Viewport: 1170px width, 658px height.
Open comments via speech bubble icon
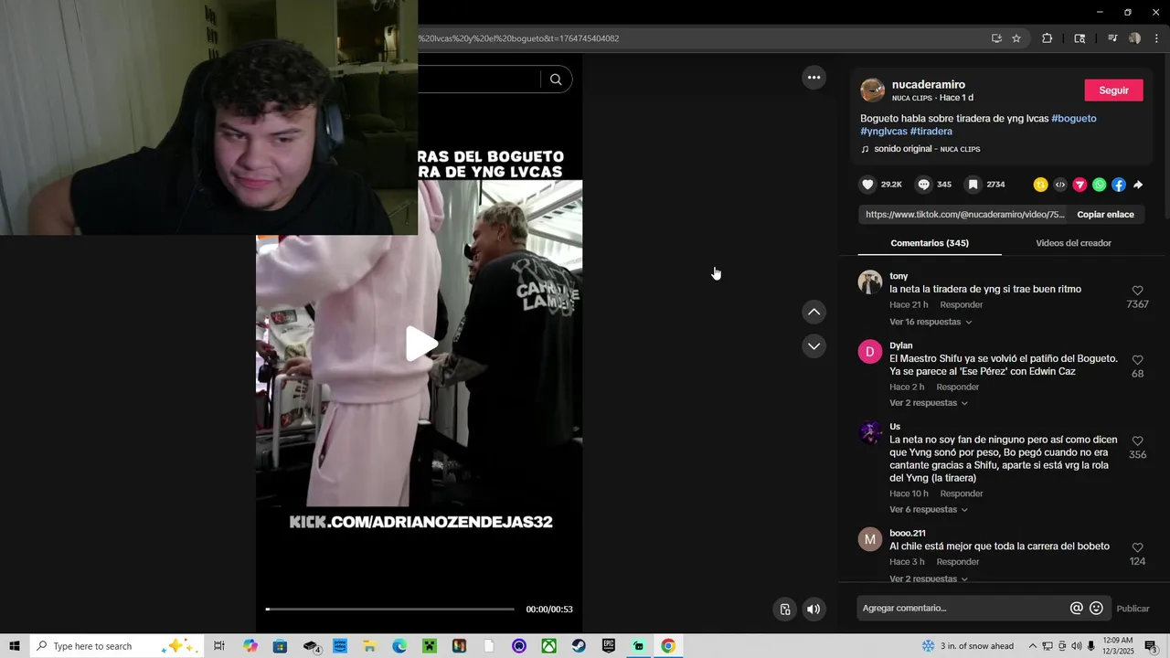pos(923,185)
